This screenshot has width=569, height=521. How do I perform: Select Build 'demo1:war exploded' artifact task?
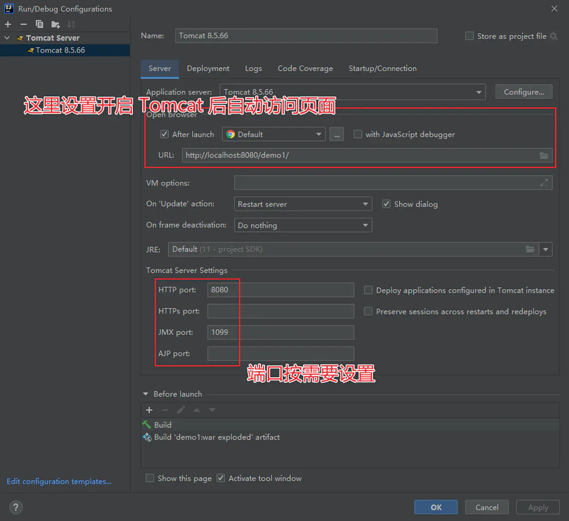pyautogui.click(x=350, y=437)
